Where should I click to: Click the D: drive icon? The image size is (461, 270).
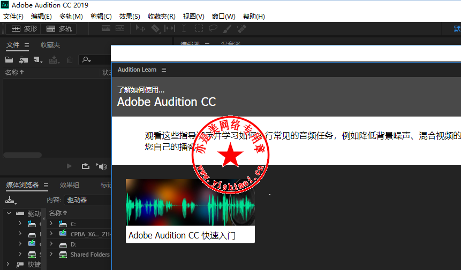click(63, 245)
